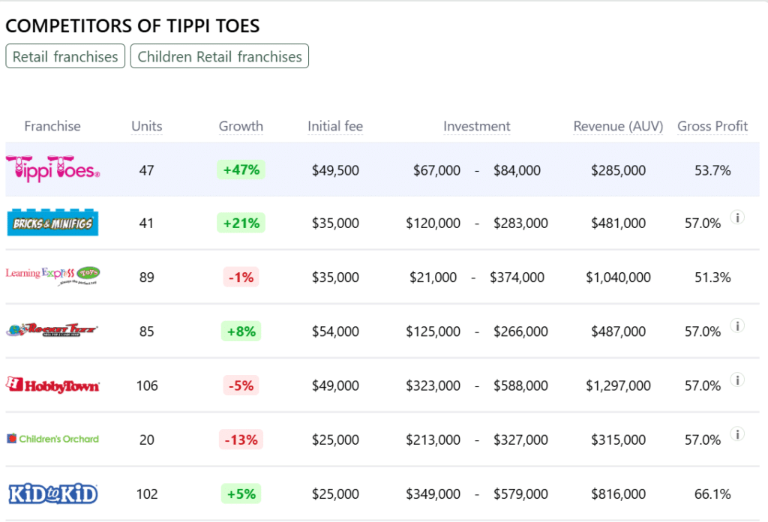Screen dimensions: 768x522
Task: Click the $84,000 investment maximum
Action: 517,170
